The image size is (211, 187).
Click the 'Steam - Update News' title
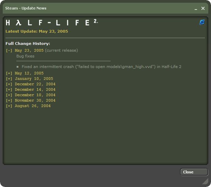pyautogui.click(x=26, y=8)
